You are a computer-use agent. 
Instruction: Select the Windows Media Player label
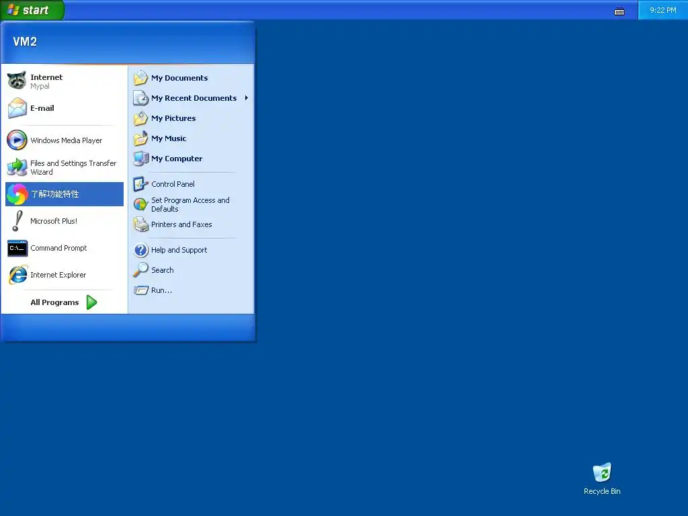[x=67, y=140]
